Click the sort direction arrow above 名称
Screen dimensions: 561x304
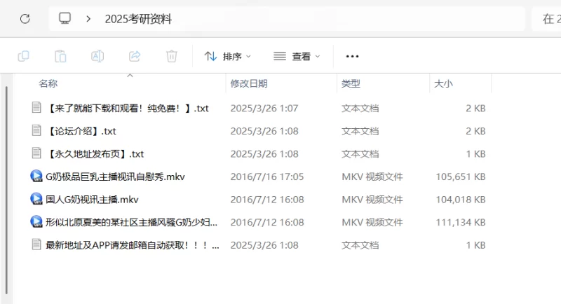point(130,76)
